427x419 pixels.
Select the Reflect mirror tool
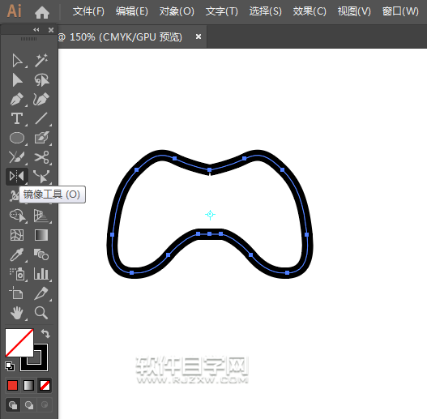coord(17,176)
